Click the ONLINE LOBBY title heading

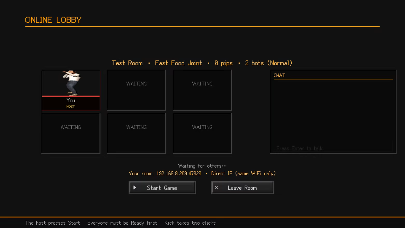click(53, 20)
